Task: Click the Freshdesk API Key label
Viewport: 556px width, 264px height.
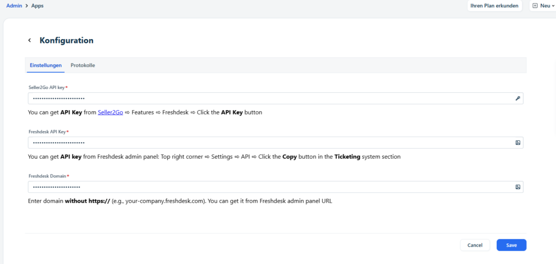Action: click(x=48, y=131)
